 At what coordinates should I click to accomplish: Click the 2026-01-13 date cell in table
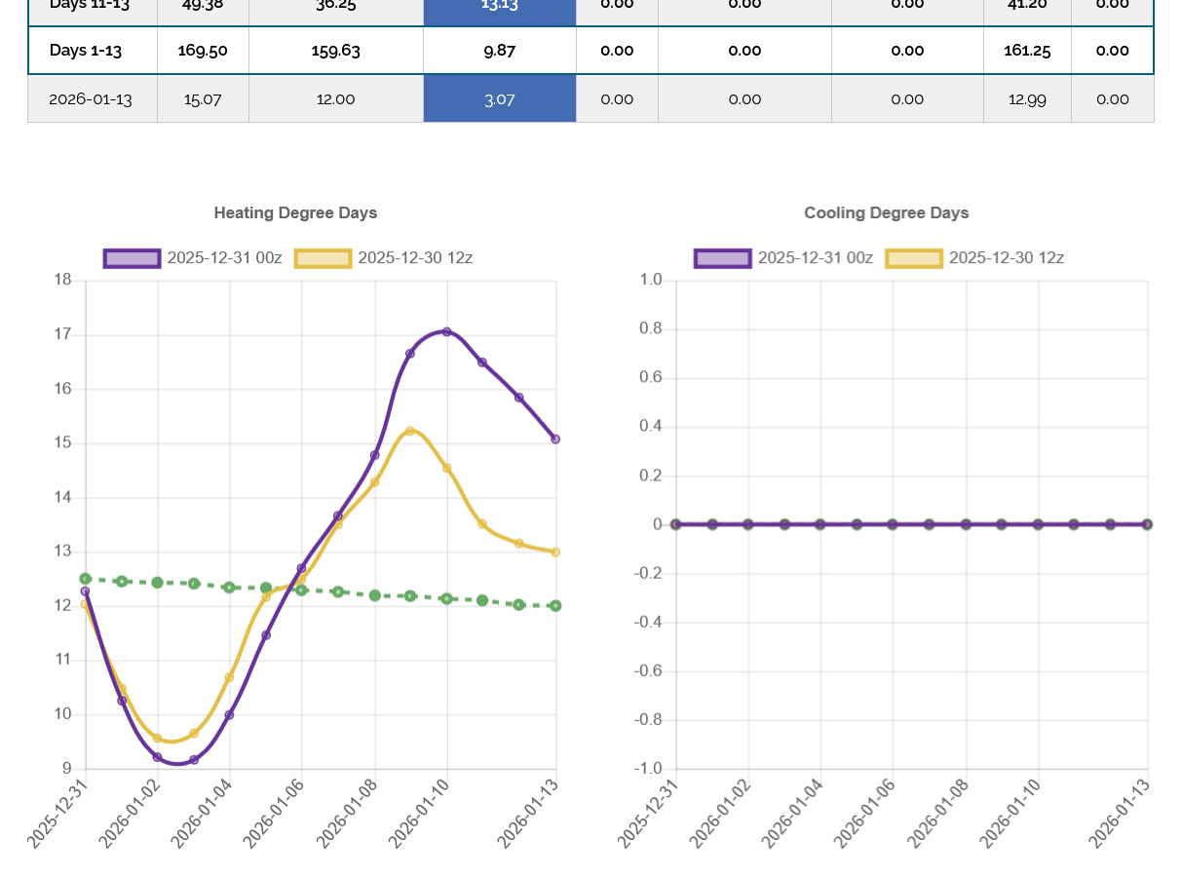point(91,99)
